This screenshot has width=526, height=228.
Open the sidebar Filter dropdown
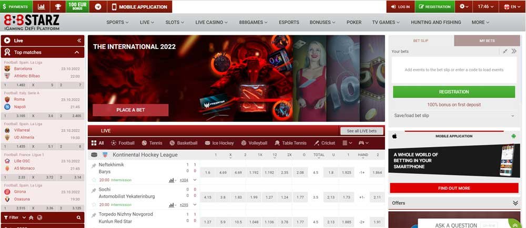point(15,217)
